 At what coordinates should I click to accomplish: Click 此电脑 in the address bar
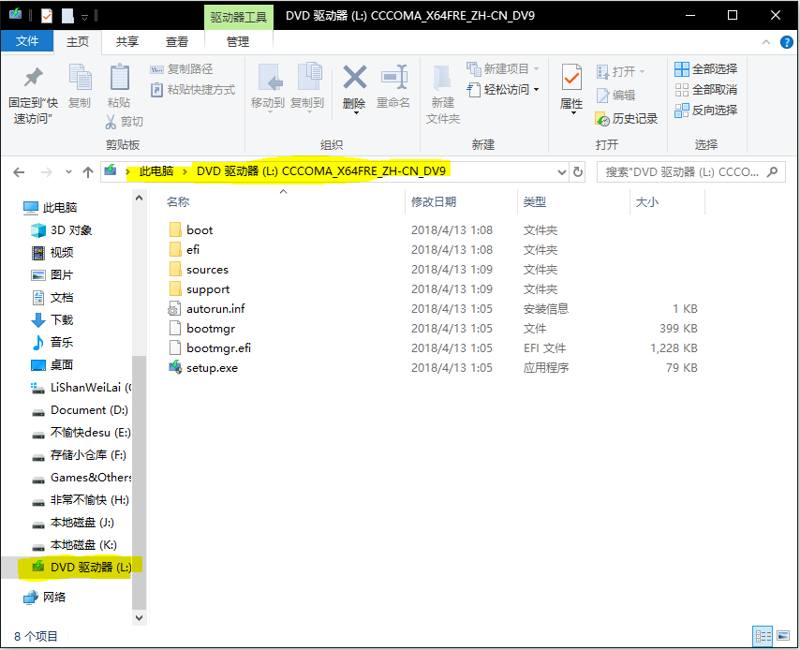point(156,171)
